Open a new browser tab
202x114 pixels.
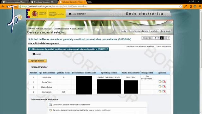pos(90,2)
